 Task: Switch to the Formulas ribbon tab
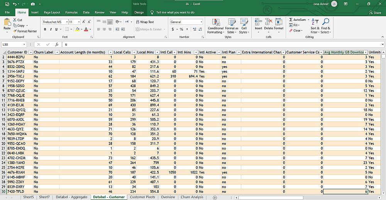coord(71,12)
